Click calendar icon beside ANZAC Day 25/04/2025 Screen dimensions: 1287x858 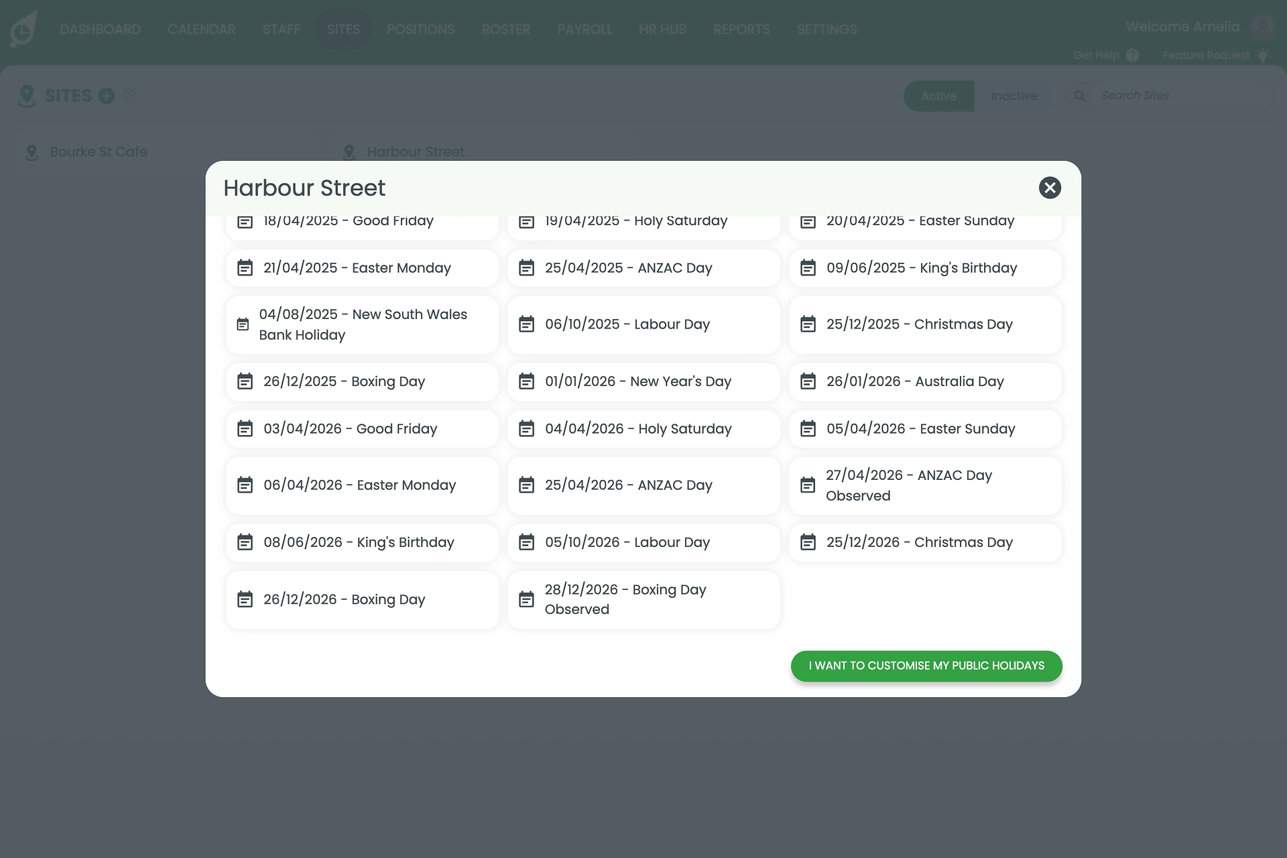(527, 268)
